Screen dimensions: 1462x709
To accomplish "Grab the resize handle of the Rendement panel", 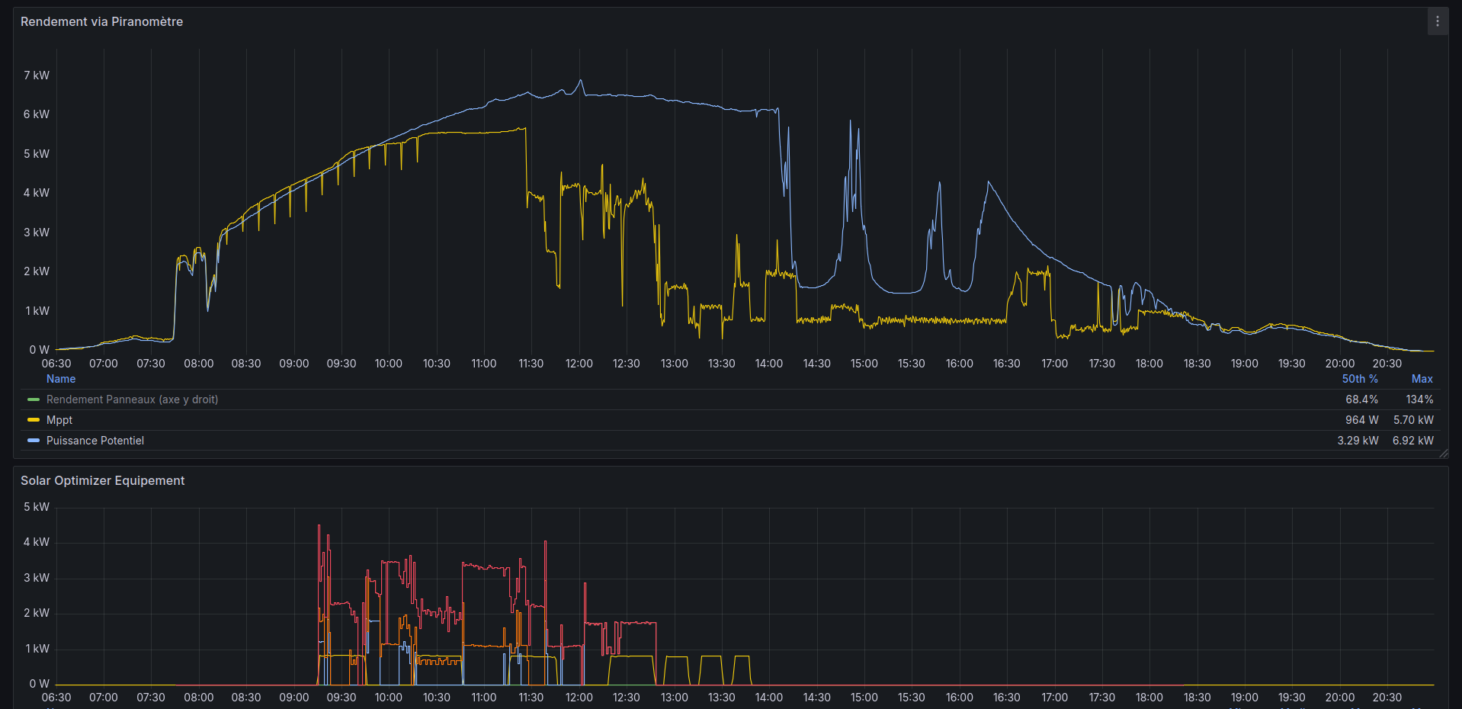I will coord(1443,454).
